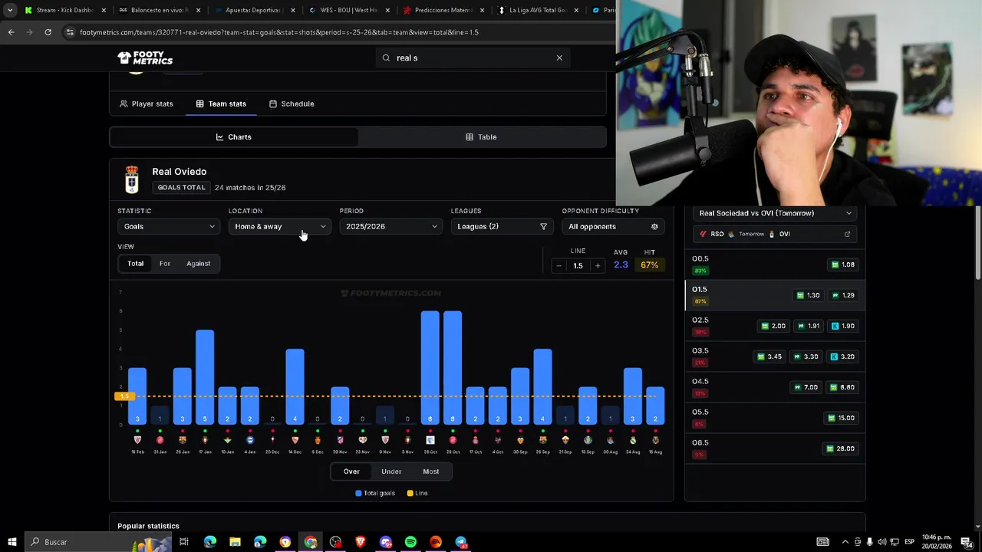Click the 2.00 odds for O2.5
The height and width of the screenshot is (552, 982).
773,326
